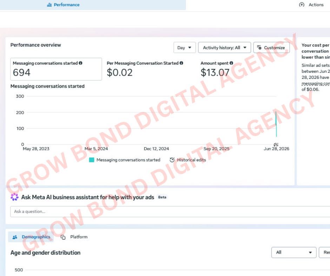Select the Messaging conversations started metric card

tap(56, 69)
